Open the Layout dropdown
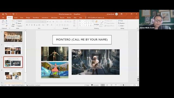174x98 pixels. click(20, 21)
